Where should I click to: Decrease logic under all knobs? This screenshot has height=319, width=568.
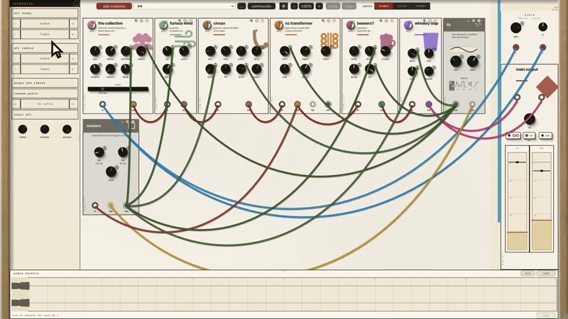(x=15, y=34)
